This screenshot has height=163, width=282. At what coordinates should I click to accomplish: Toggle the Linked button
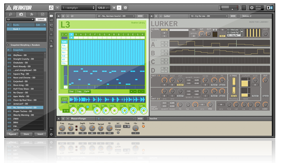(x=41, y=19)
